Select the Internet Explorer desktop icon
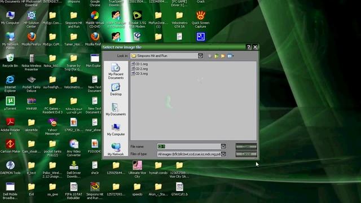The height and width of the screenshot is (203, 361). (10, 84)
